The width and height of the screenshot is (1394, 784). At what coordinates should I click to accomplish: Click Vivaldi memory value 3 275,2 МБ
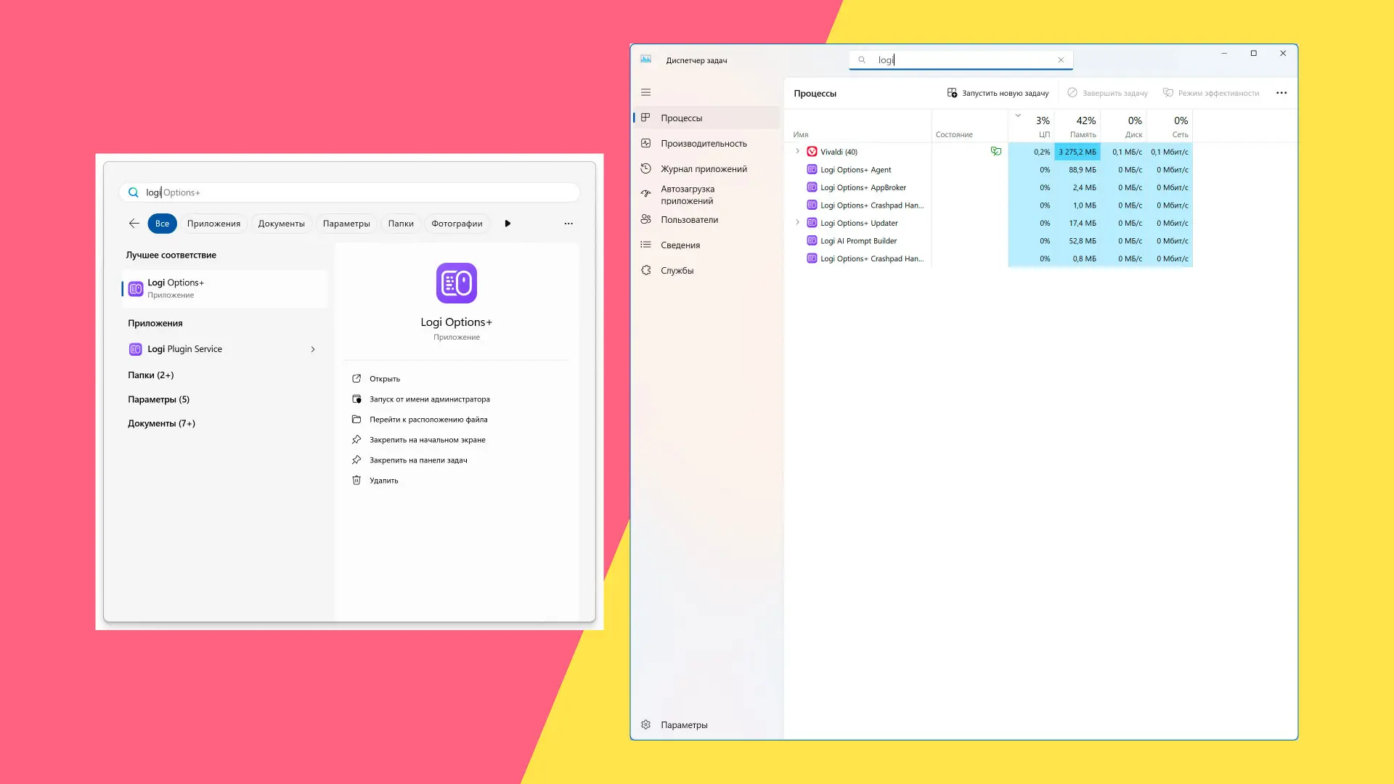pos(1077,152)
